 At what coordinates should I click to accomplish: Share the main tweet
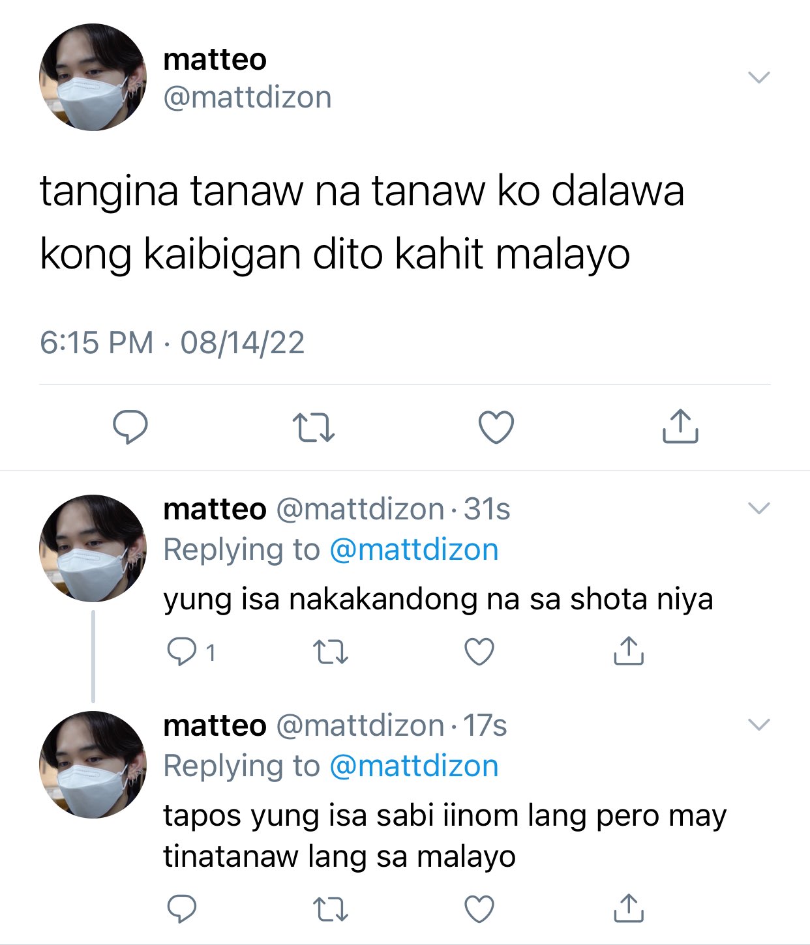click(x=680, y=426)
